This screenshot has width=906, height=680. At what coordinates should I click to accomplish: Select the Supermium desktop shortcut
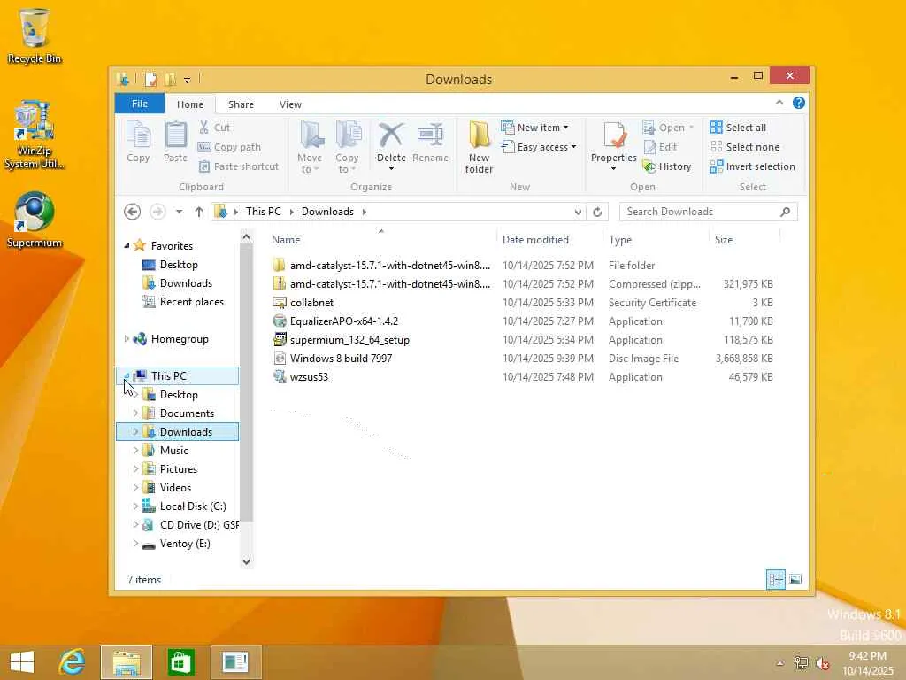pyautogui.click(x=35, y=220)
